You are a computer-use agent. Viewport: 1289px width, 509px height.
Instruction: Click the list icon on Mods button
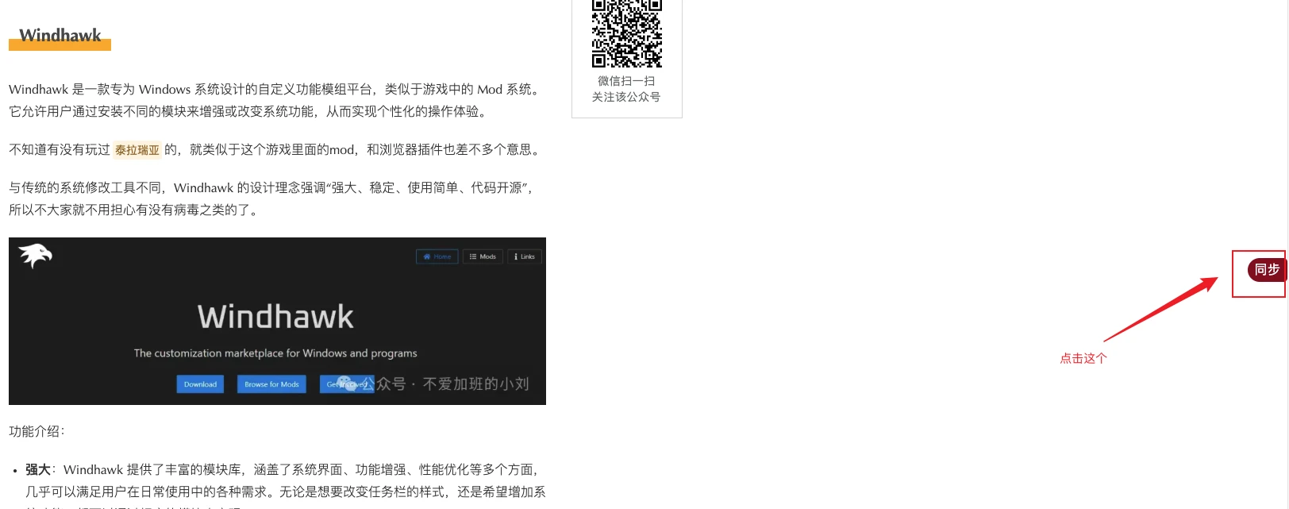[473, 256]
